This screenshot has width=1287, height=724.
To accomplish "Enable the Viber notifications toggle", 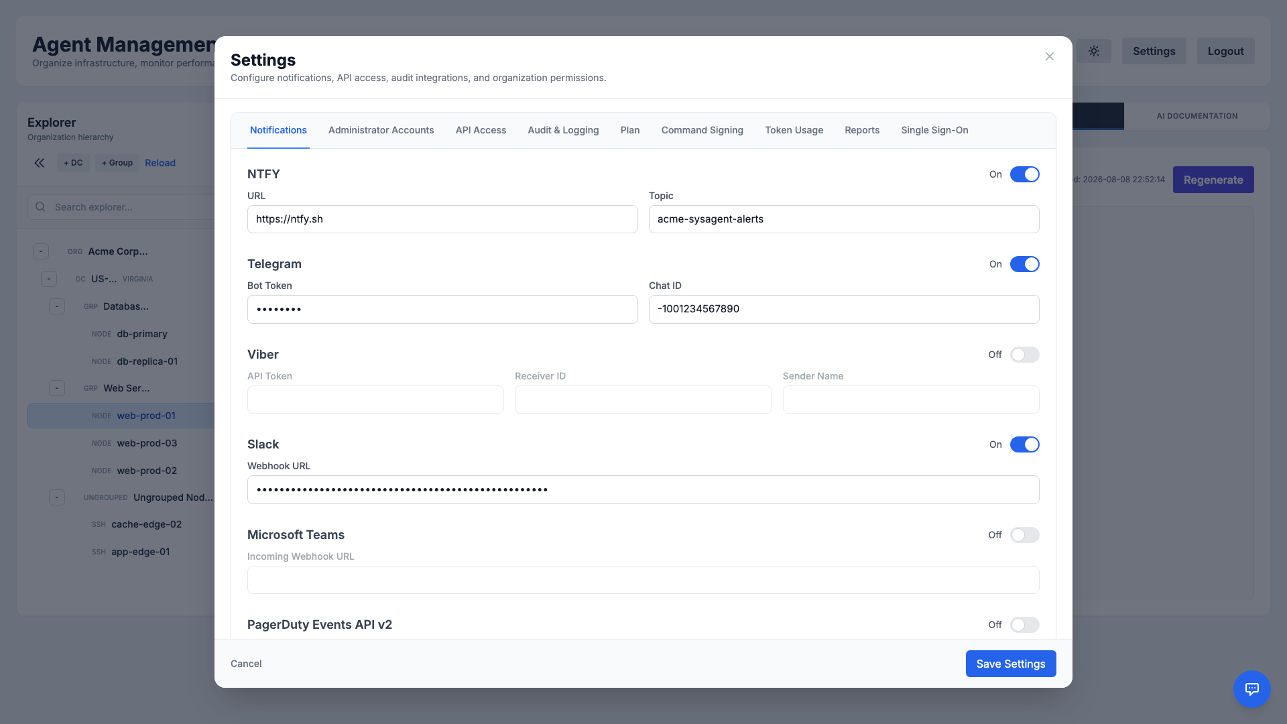I will pyautogui.click(x=1024, y=355).
